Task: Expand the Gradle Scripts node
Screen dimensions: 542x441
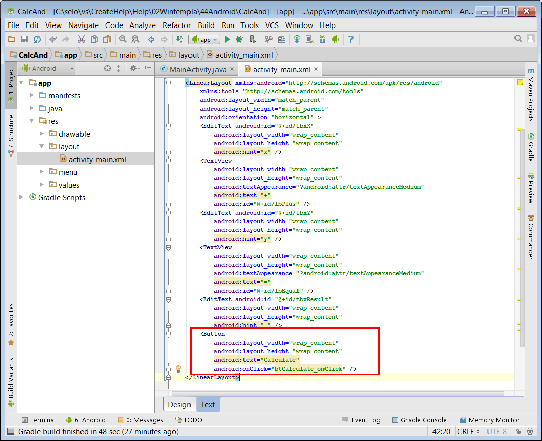Action: [21, 197]
